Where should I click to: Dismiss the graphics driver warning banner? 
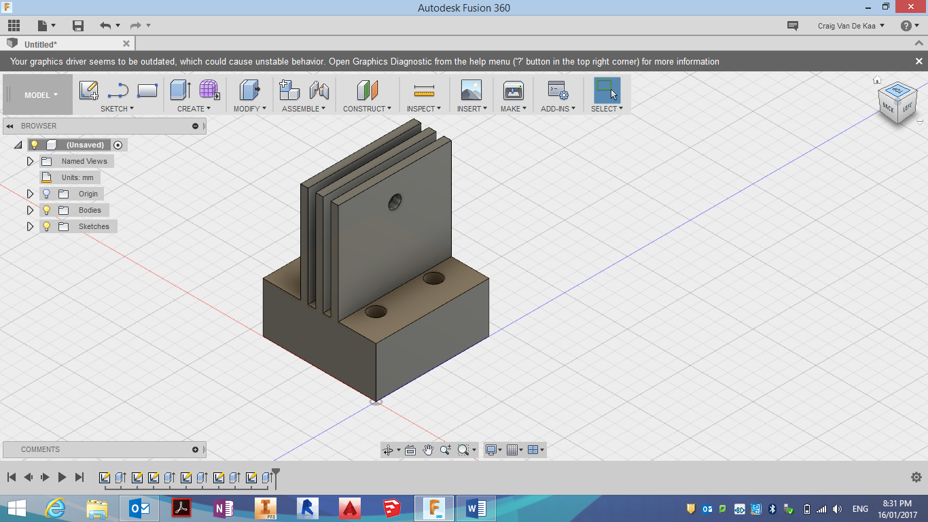pos(918,61)
